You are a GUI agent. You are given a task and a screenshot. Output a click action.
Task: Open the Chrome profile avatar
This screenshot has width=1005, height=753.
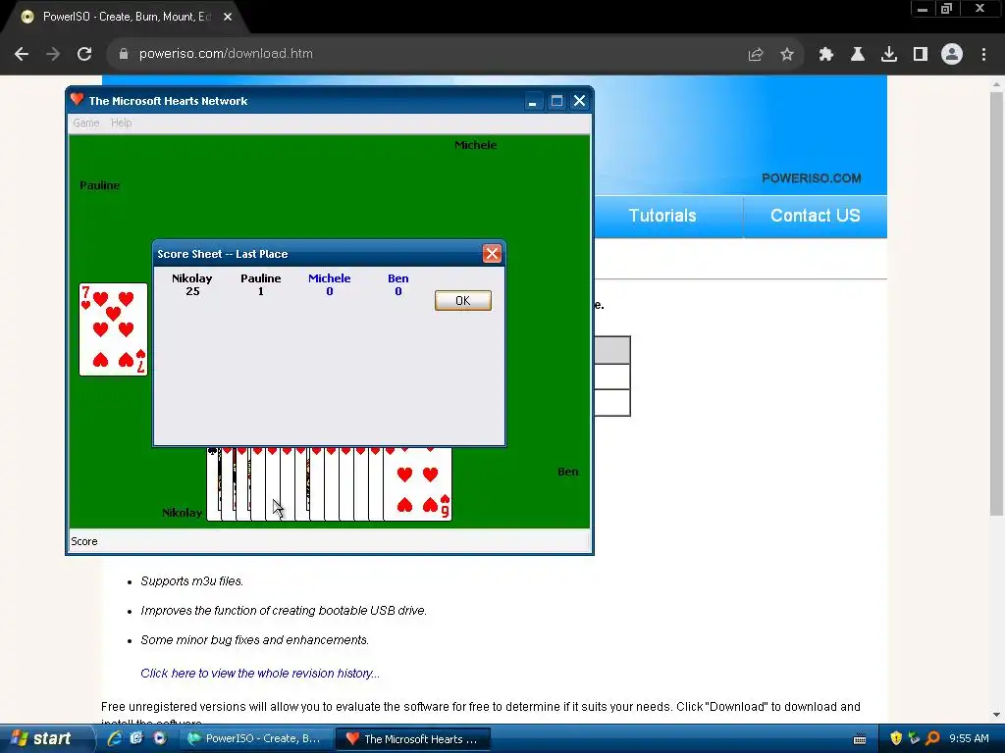tap(952, 55)
